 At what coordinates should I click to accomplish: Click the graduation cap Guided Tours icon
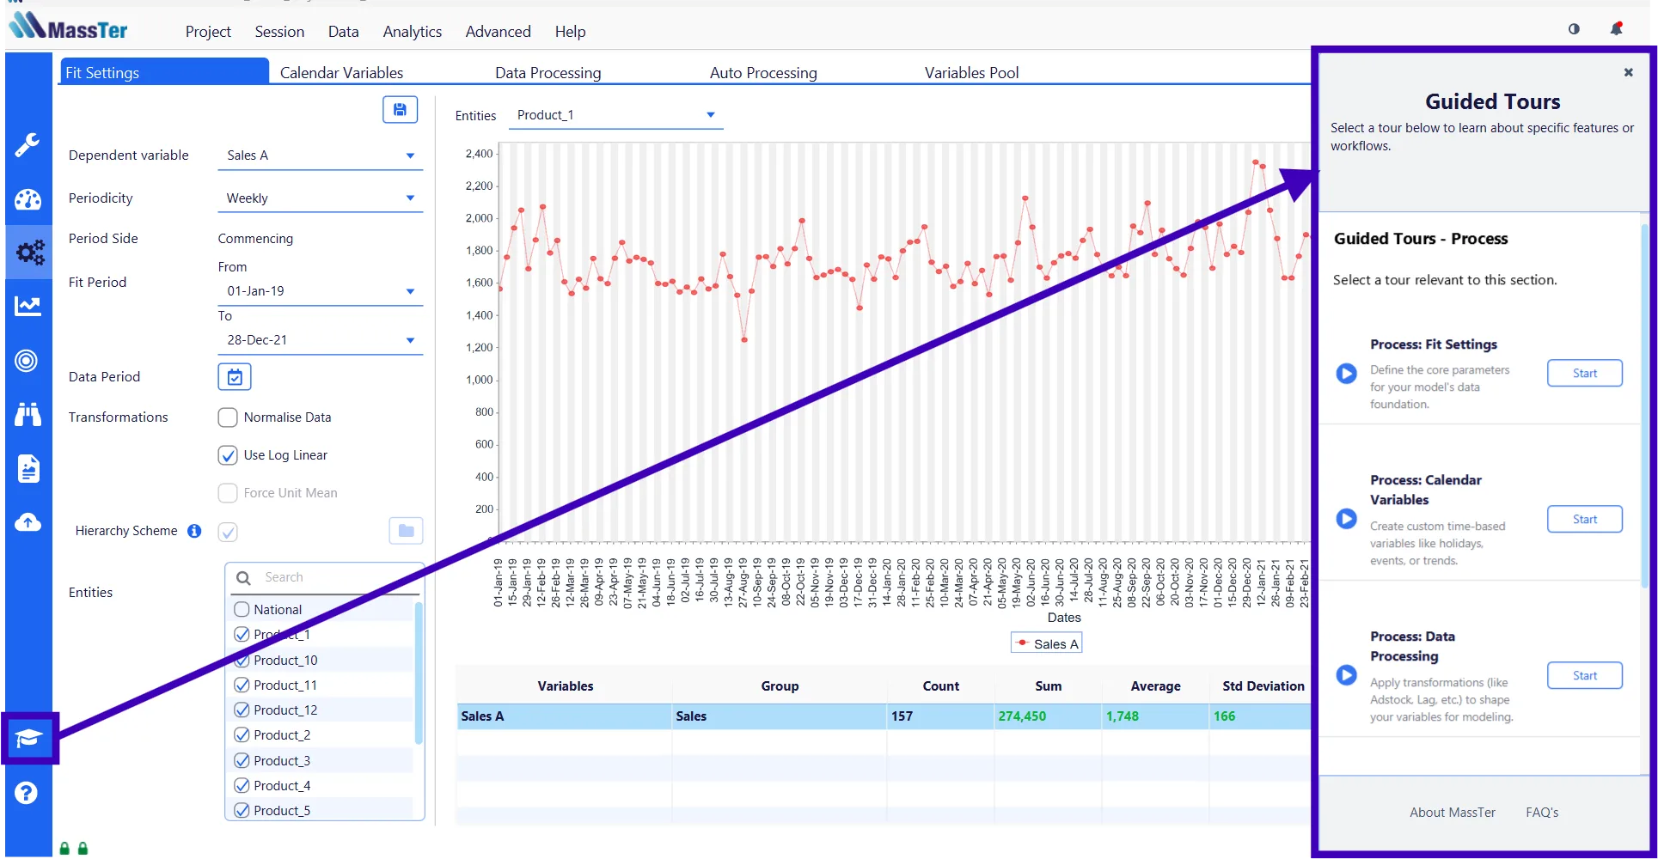tap(28, 738)
